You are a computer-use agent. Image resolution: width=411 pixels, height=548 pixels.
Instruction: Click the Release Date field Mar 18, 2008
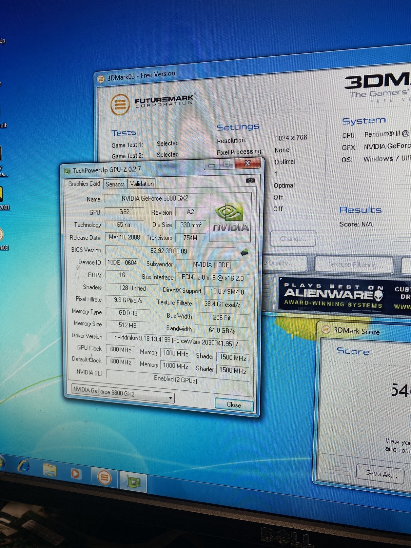pyautogui.click(x=124, y=237)
